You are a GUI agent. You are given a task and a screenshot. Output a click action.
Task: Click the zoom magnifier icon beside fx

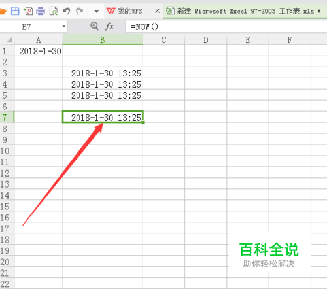(x=94, y=26)
